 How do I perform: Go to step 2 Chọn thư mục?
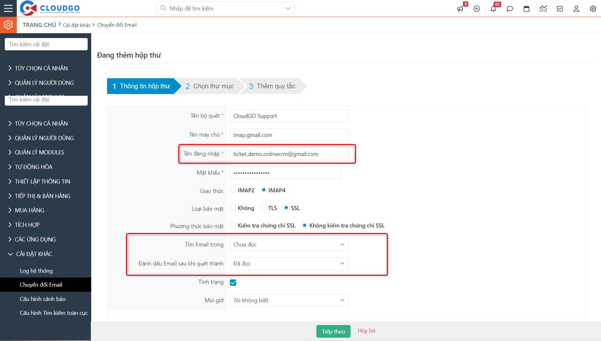point(210,86)
